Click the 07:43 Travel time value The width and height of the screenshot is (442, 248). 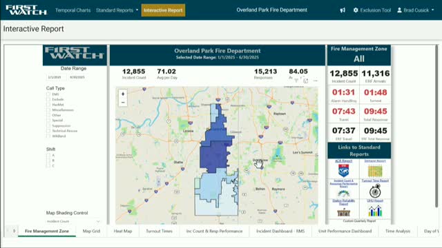pos(343,112)
